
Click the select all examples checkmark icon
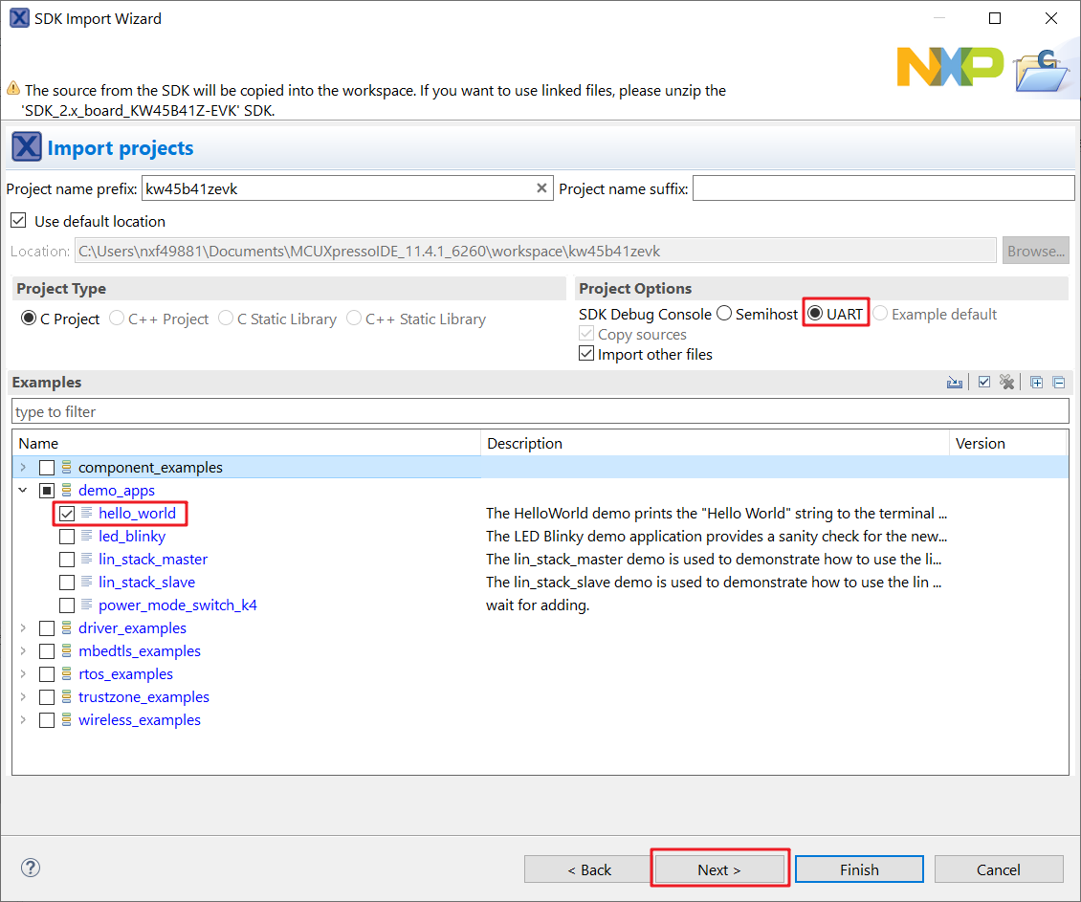coord(984,383)
